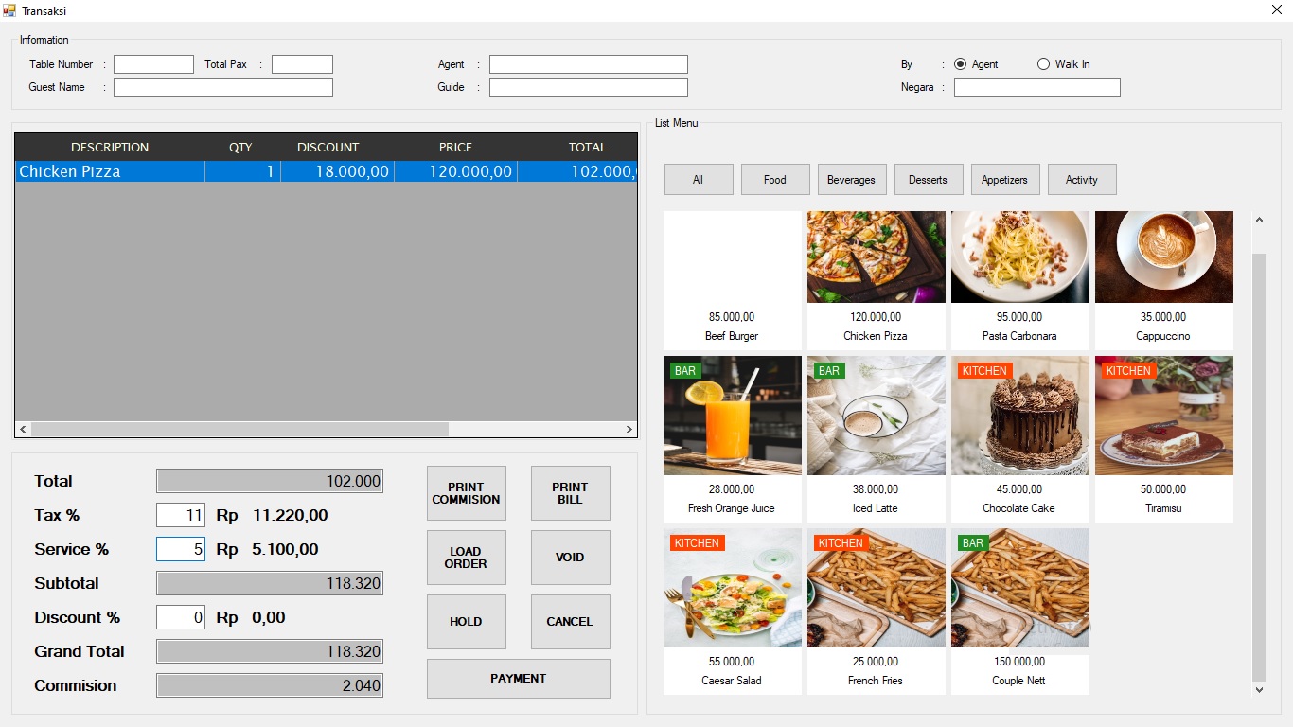Click the Chocolate Cake menu image
1293x727 pixels.
[1019, 417]
